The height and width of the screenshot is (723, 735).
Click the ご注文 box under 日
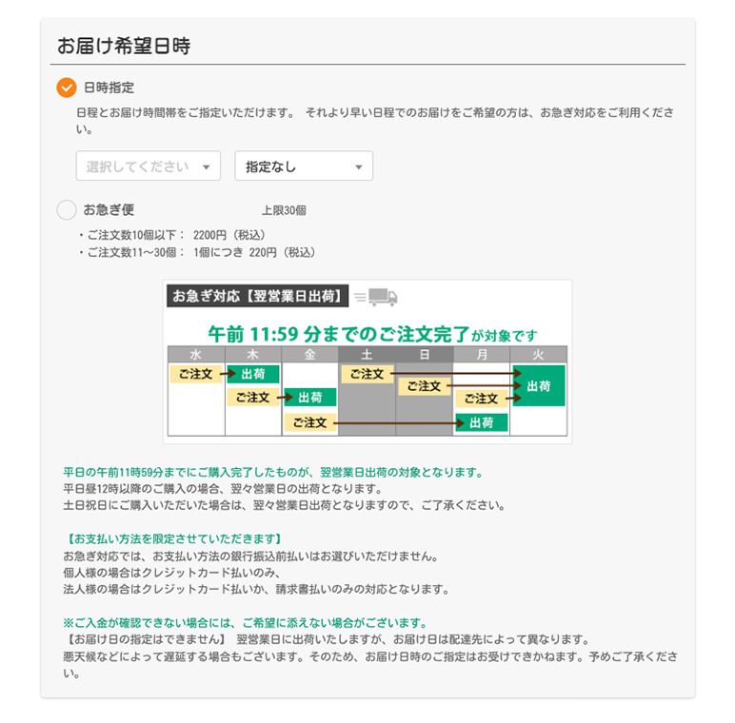[x=425, y=386]
